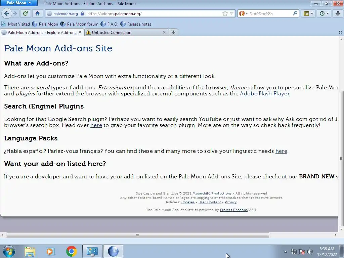The width and height of the screenshot is (344, 258).
Task: Open the Most Visited bookmarks folder
Action: tap(15, 24)
